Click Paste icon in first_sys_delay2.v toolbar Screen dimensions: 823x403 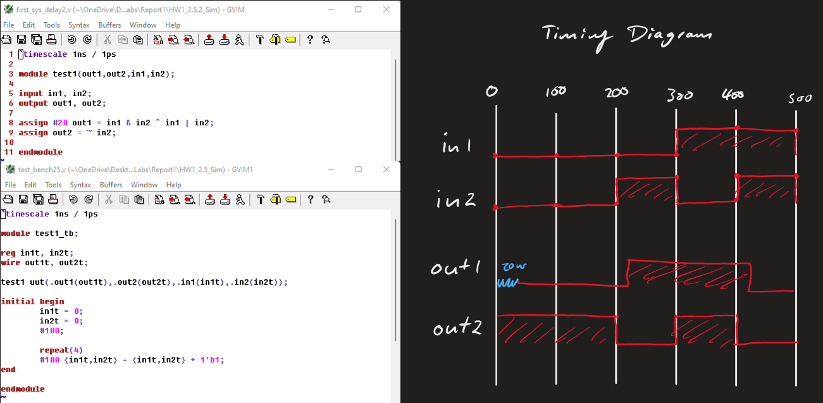(138, 40)
